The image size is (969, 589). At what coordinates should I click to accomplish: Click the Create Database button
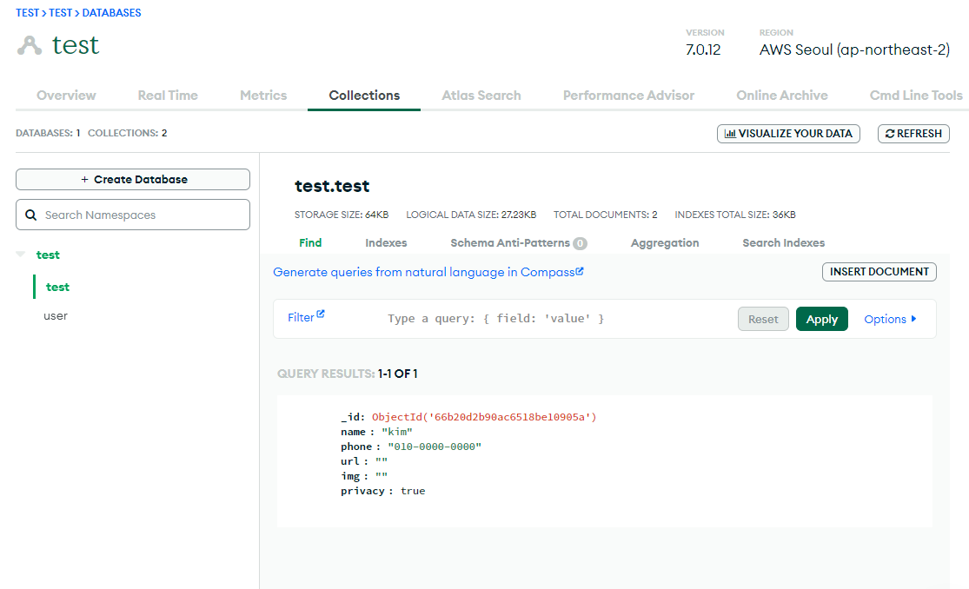133,179
